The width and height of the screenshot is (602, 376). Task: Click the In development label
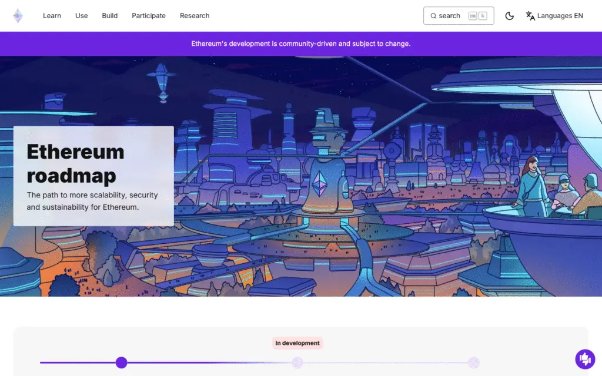click(x=297, y=343)
